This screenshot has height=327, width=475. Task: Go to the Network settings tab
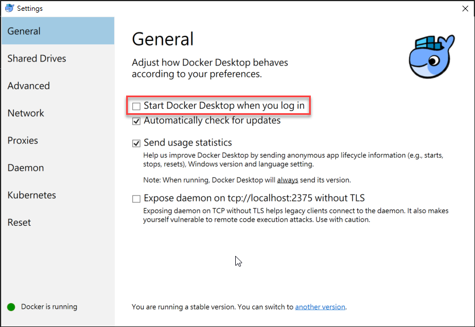pos(58,113)
